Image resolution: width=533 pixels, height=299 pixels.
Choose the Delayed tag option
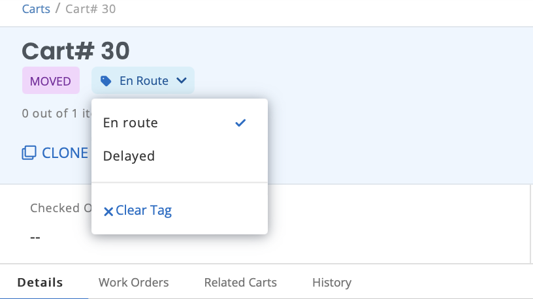pyautogui.click(x=180, y=156)
